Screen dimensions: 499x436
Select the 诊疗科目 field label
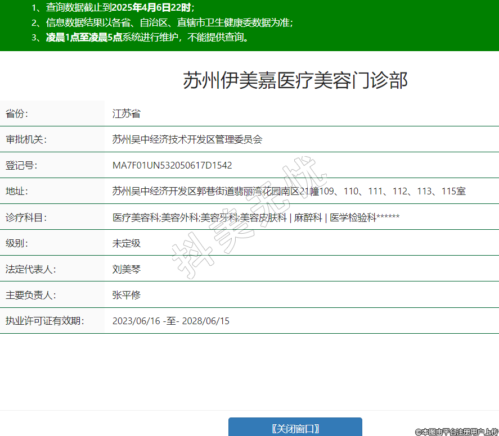pos(26,217)
